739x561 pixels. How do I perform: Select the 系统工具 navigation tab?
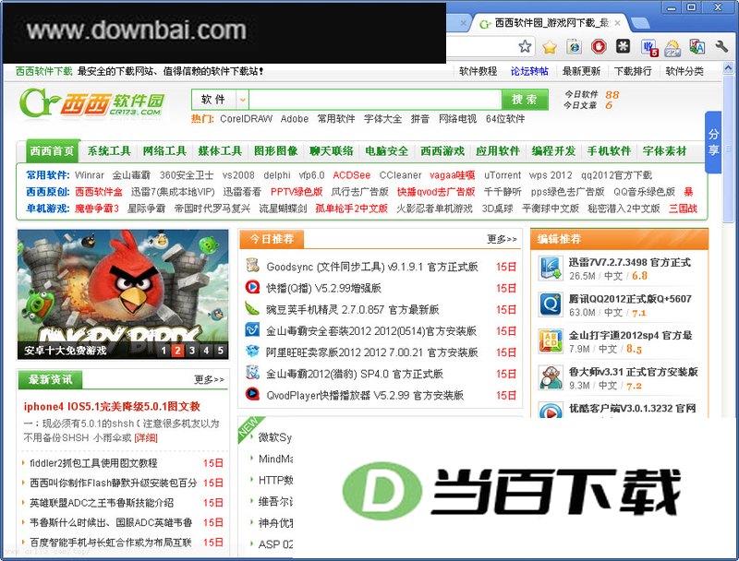point(109,151)
